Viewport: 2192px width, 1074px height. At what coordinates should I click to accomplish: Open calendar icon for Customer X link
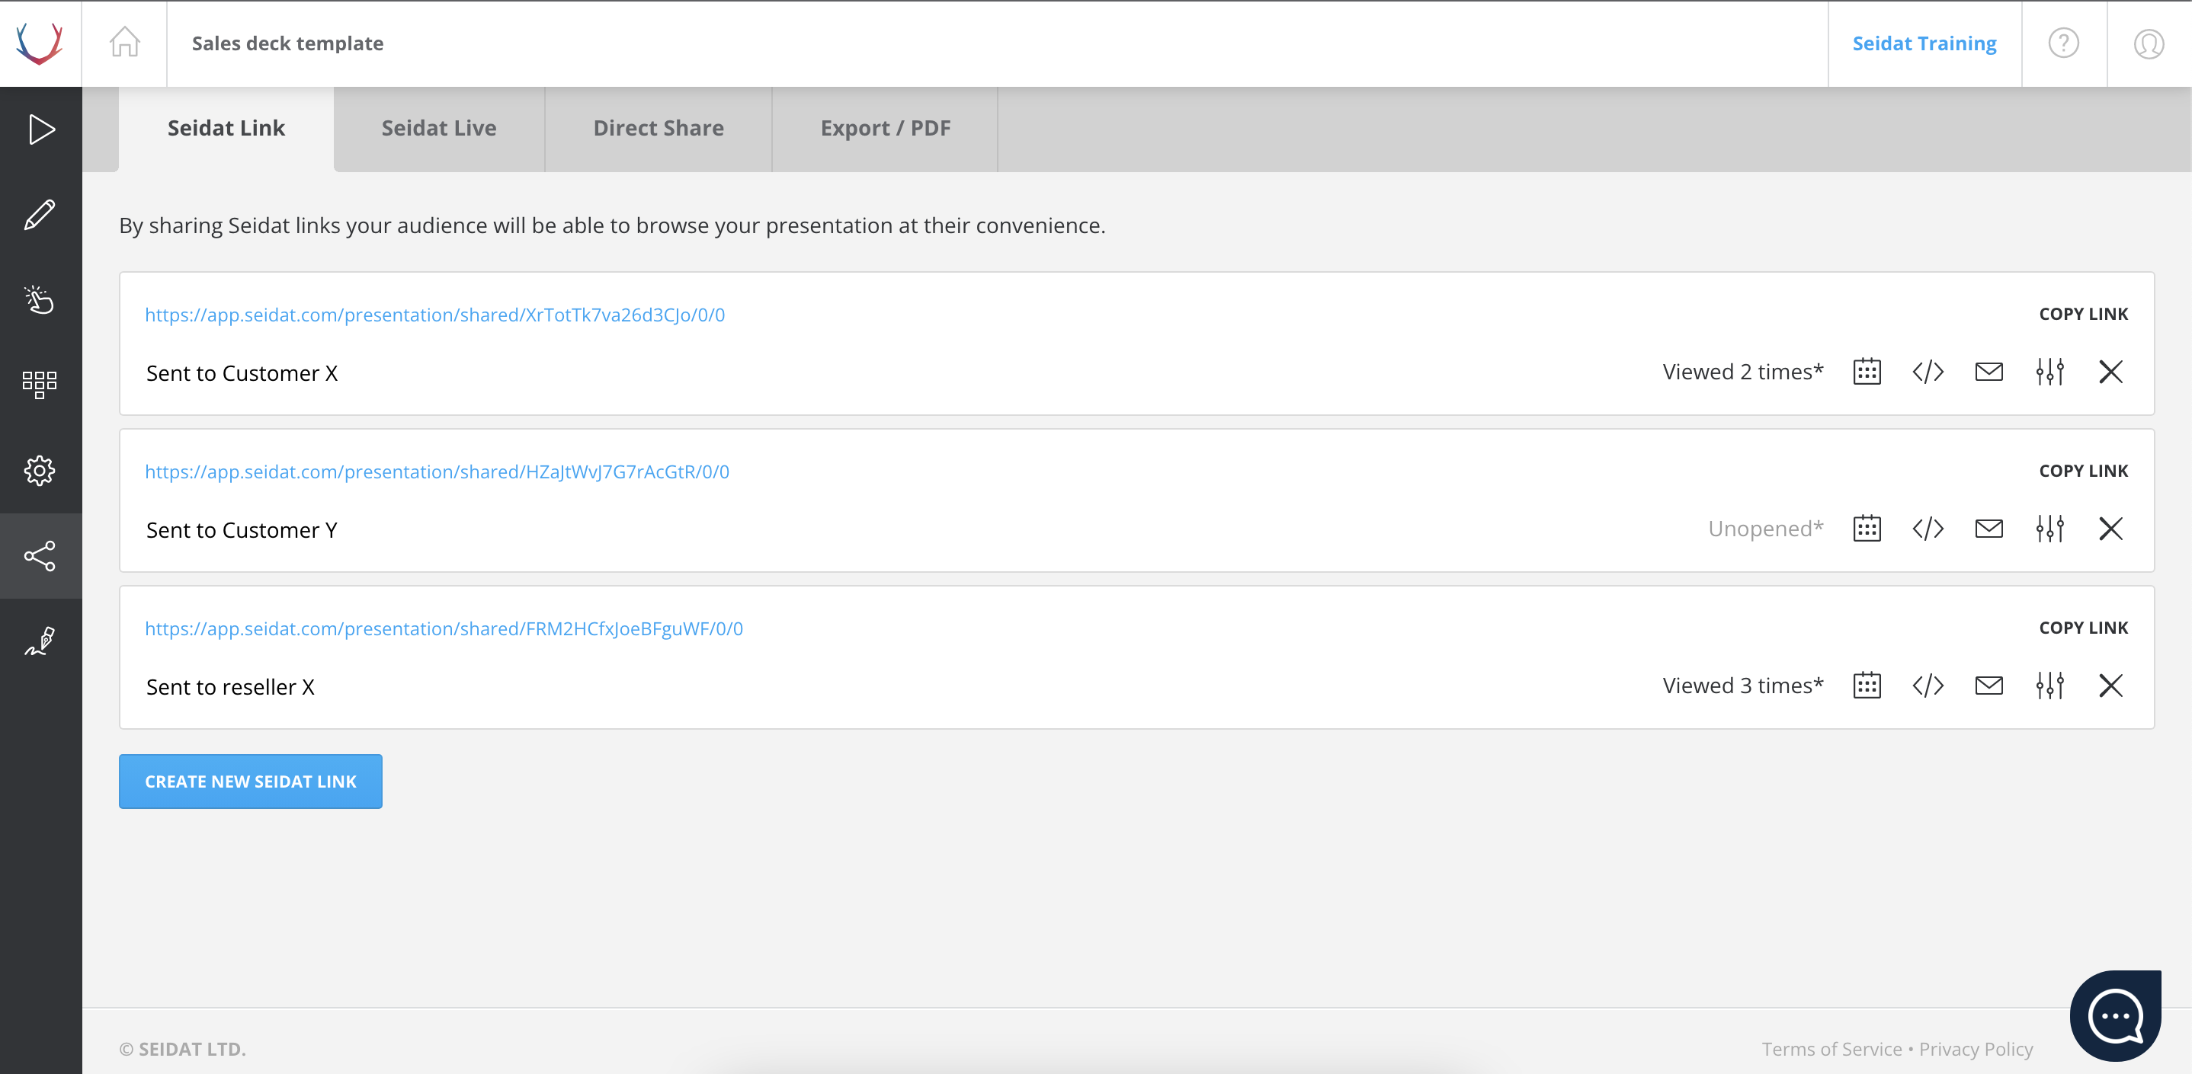pos(1867,372)
